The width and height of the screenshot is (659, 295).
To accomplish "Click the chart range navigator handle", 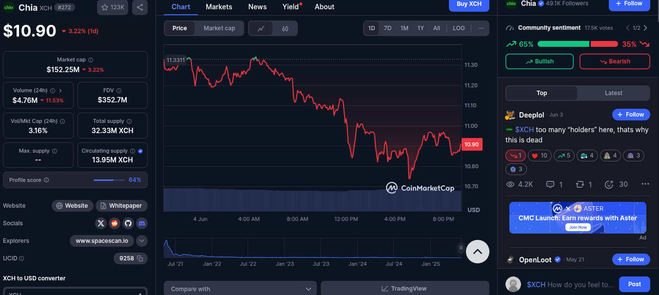I will (461, 248).
